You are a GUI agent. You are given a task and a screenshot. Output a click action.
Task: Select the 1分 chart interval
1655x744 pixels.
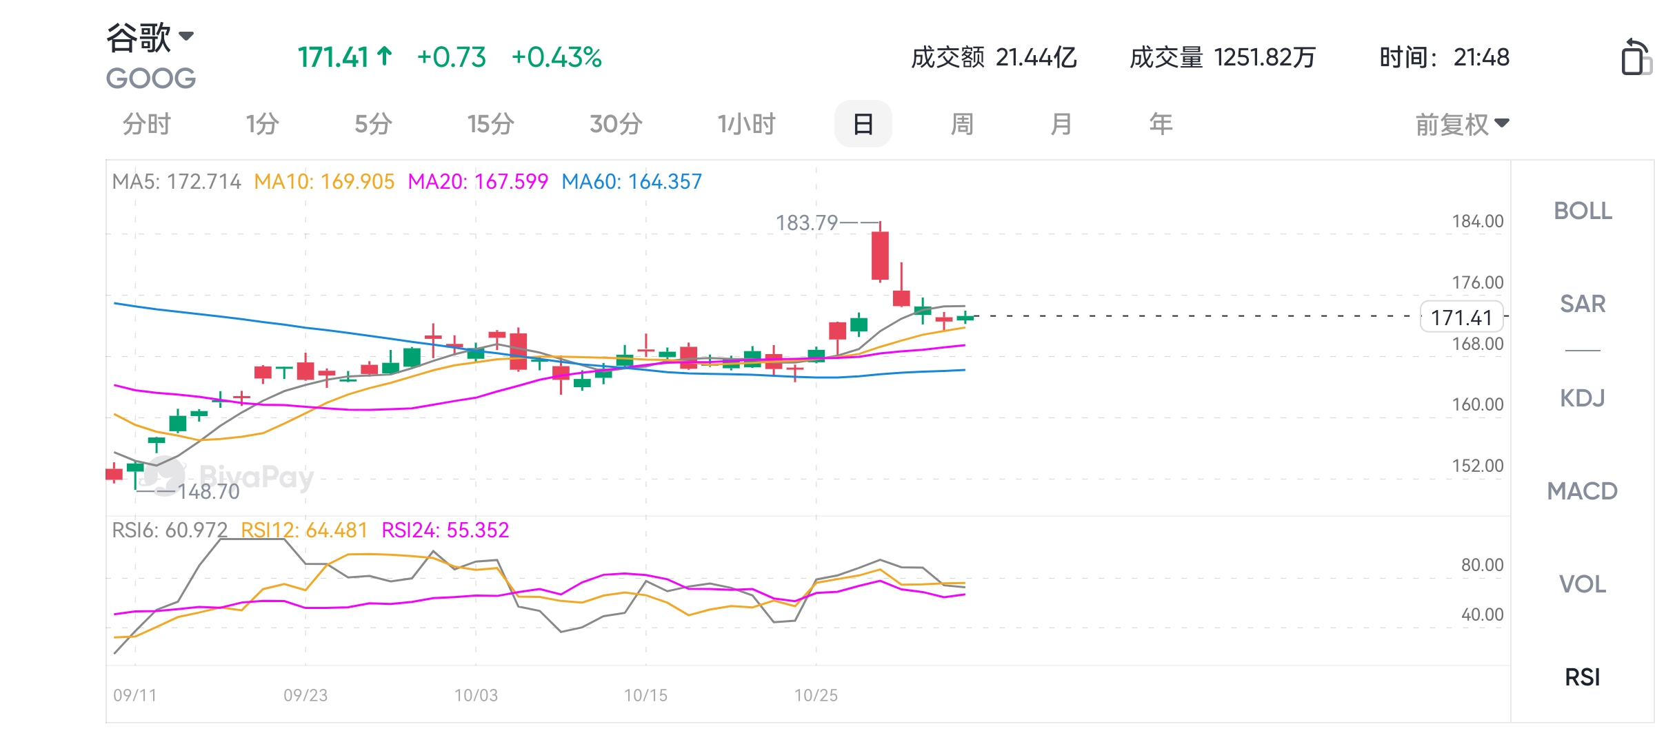point(262,125)
